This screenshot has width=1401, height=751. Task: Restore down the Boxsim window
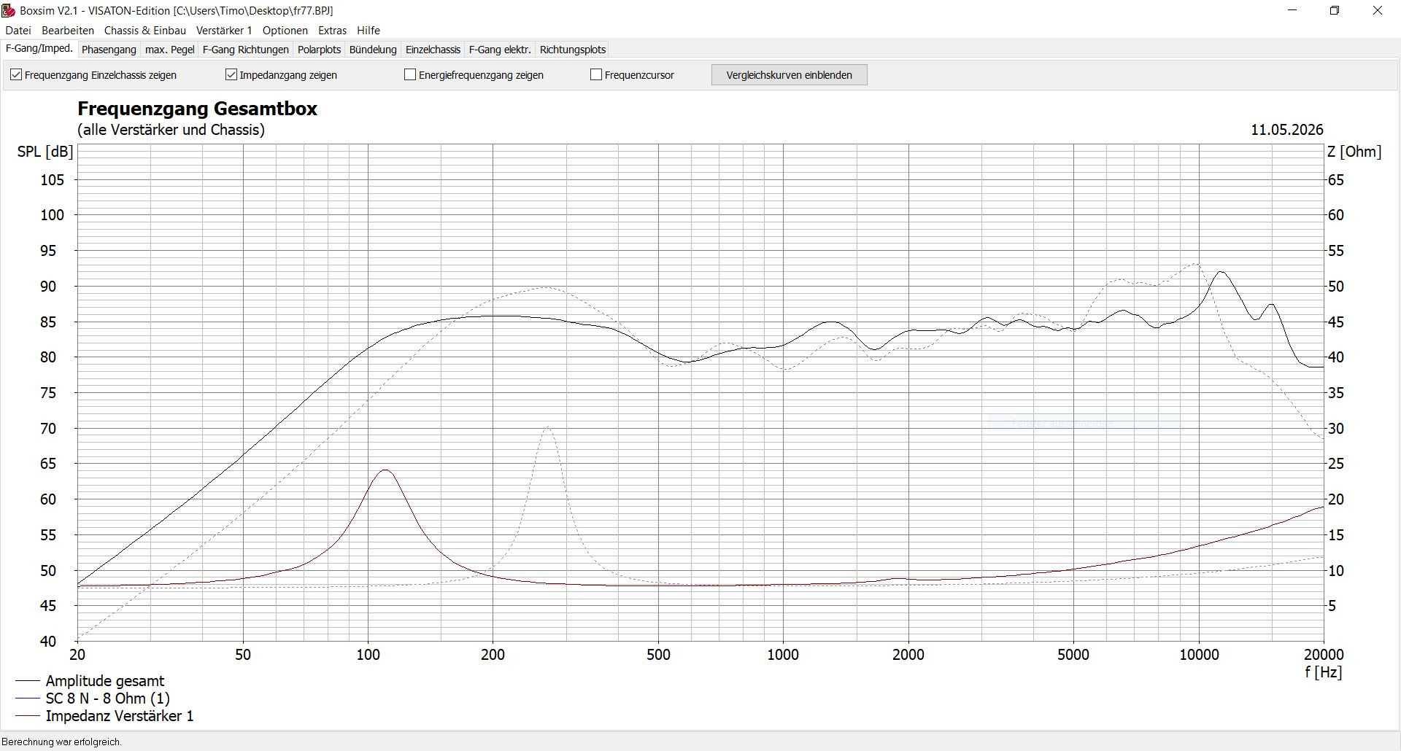(1335, 10)
